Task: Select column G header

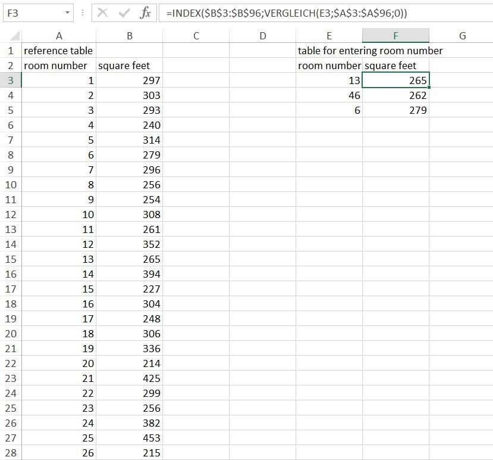Action: coord(462,36)
